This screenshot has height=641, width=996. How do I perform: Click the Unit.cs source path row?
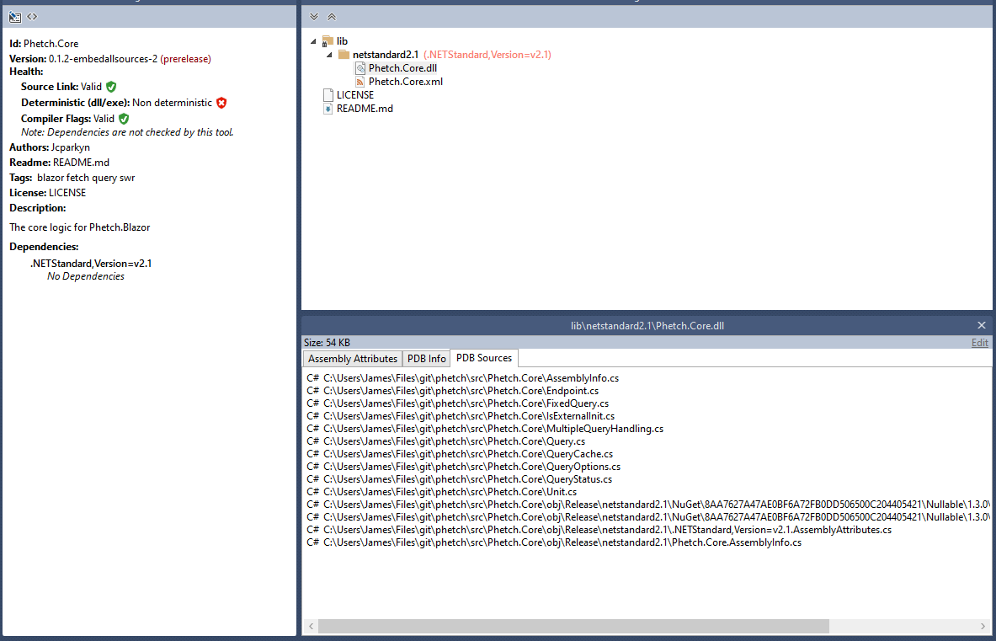pyautogui.click(x=441, y=493)
